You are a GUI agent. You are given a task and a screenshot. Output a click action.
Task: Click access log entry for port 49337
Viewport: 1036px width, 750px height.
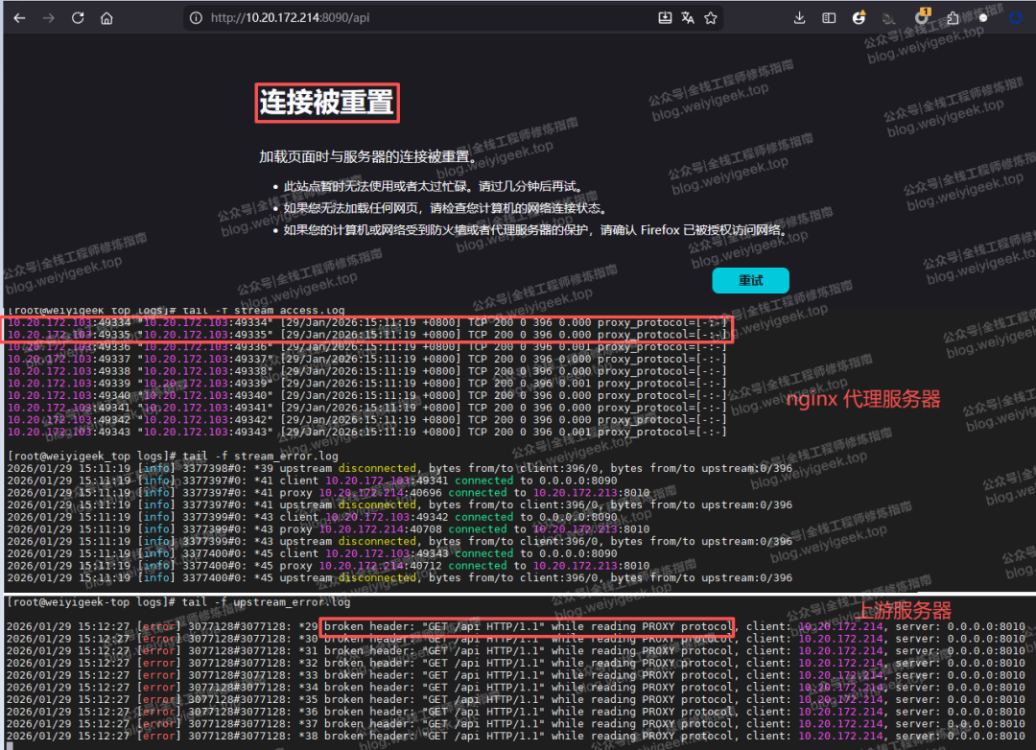click(x=366, y=360)
